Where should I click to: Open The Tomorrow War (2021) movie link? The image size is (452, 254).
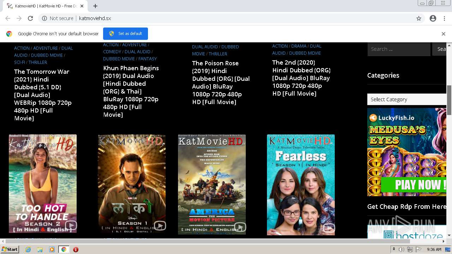pyautogui.click(x=43, y=95)
